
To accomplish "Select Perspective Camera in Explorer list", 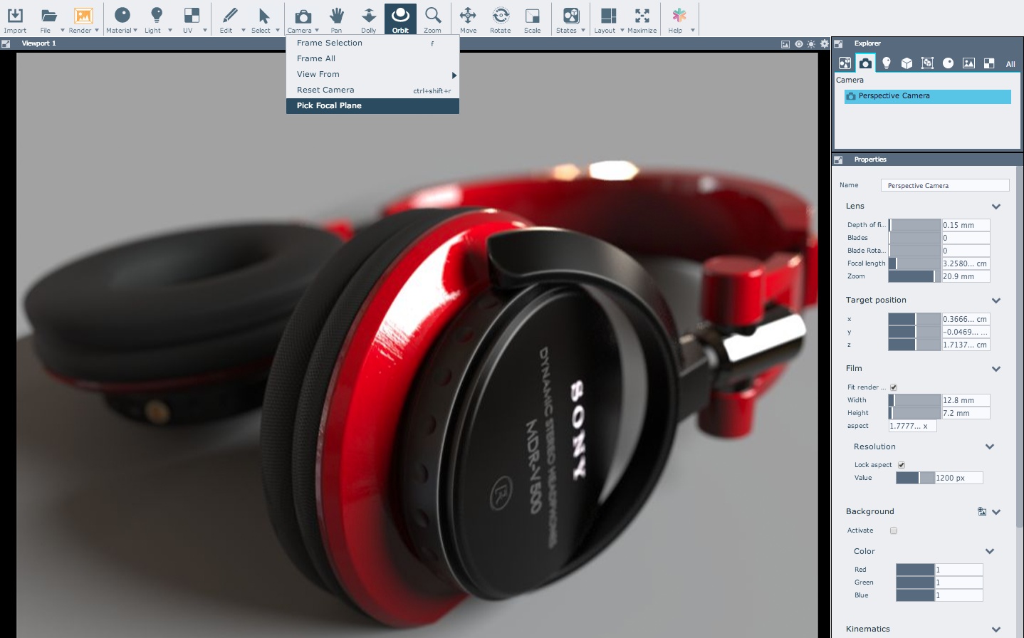I will click(927, 96).
